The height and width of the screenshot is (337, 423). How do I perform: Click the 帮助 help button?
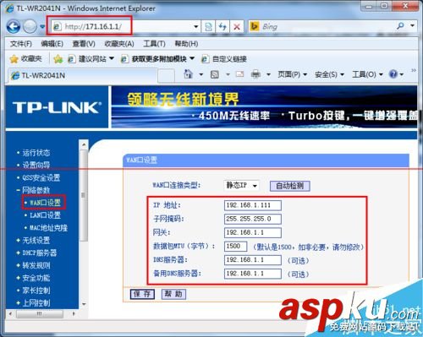[173, 294]
